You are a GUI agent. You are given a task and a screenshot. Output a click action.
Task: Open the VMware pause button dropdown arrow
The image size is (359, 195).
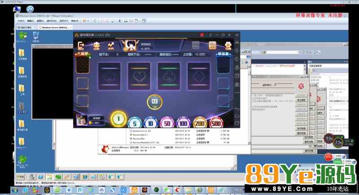pos(88,21)
